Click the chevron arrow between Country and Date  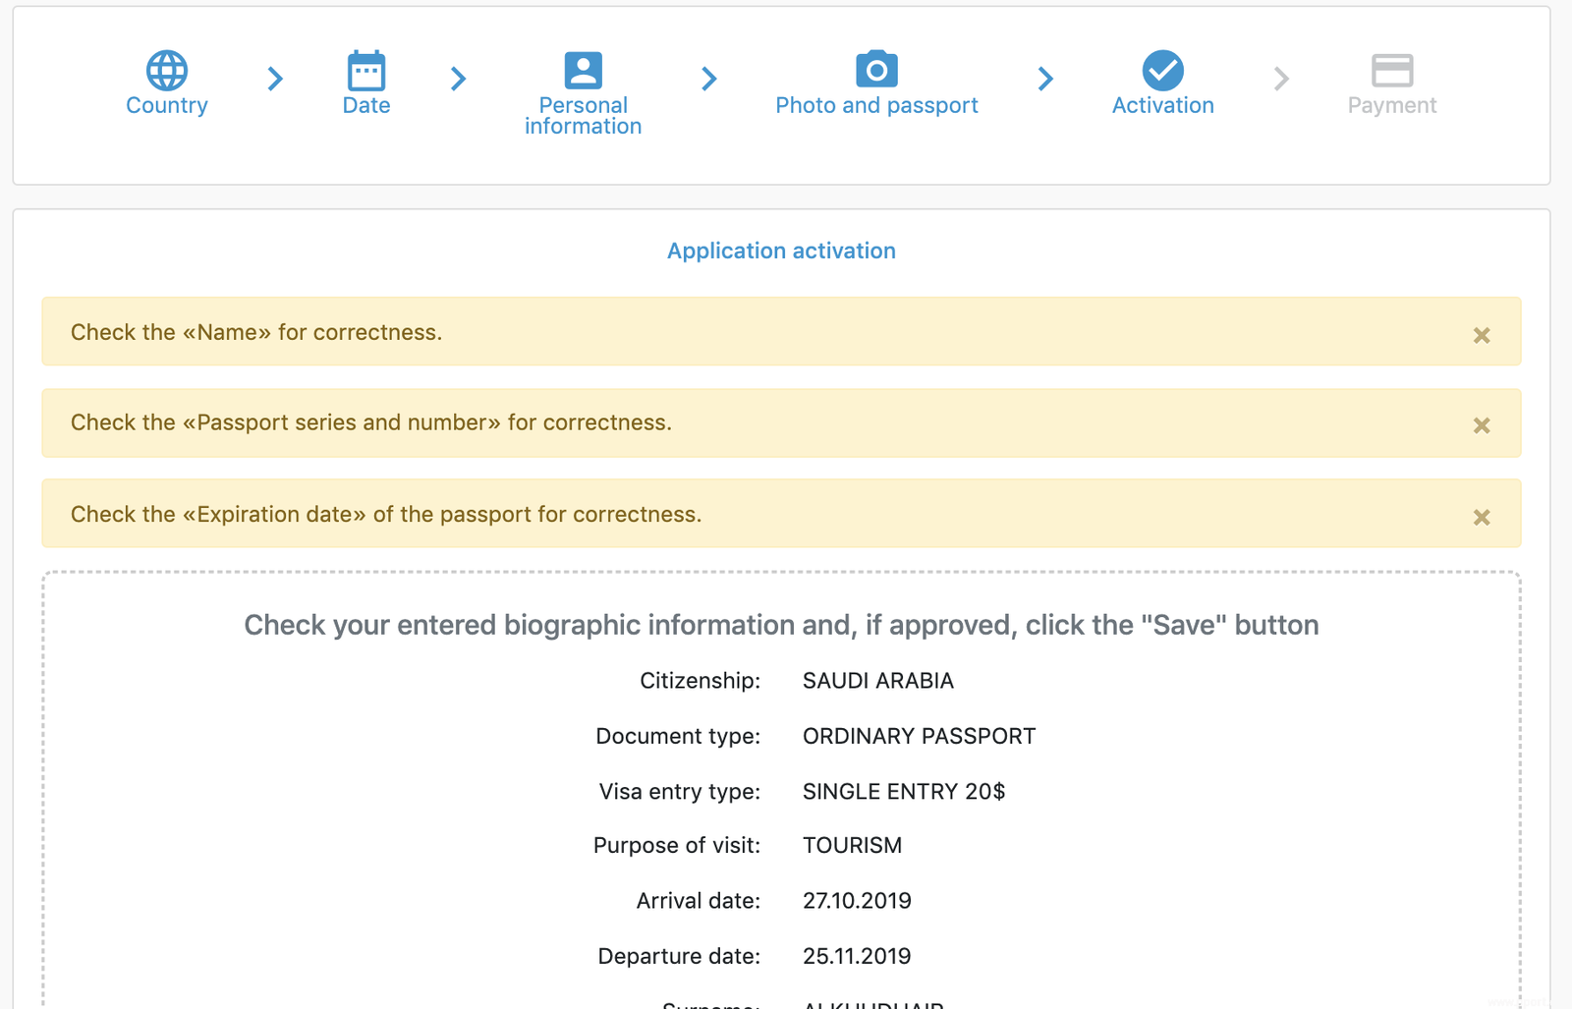pos(275,79)
